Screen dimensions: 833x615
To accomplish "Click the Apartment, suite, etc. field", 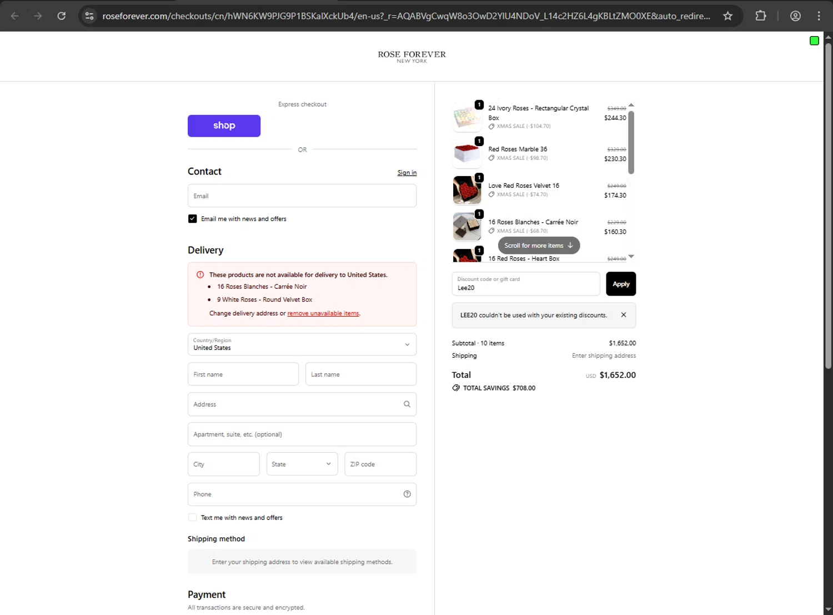I will [302, 434].
